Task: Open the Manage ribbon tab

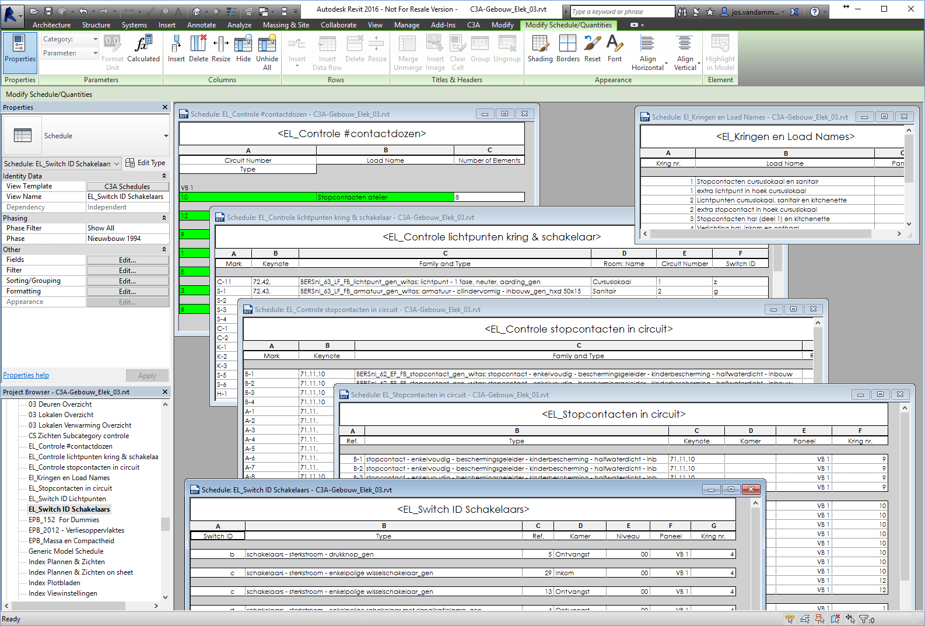Action: pos(407,25)
